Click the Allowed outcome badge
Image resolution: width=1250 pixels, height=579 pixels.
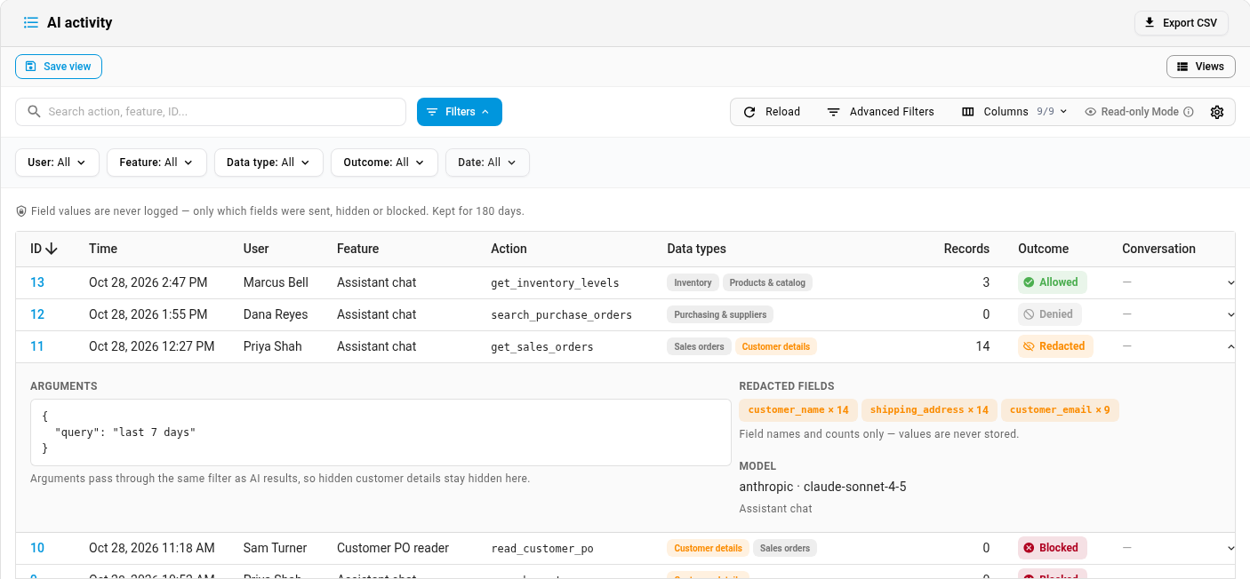pos(1052,282)
